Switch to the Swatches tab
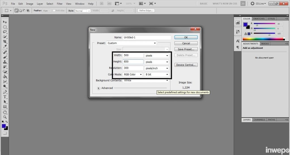This screenshot has height=155, width=290. coord(259,19)
